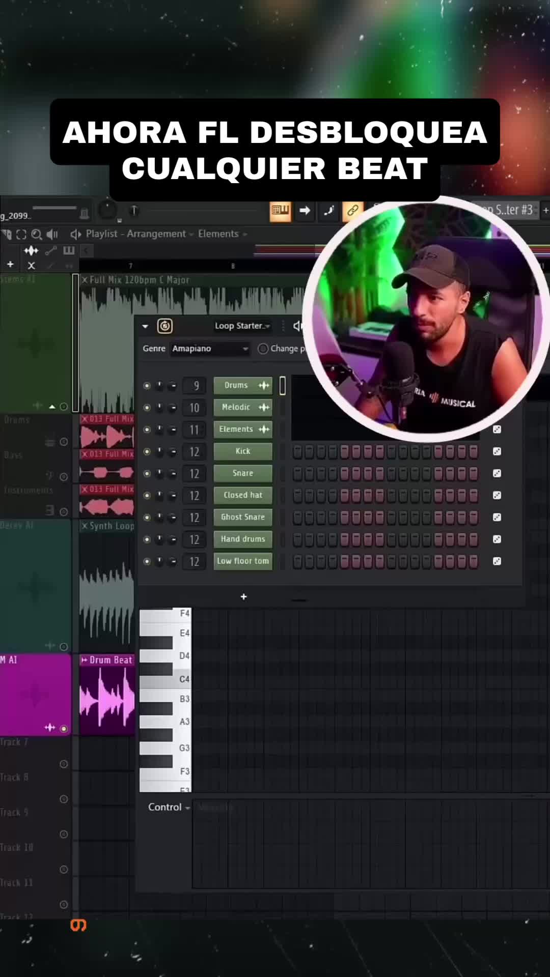Open the channel rack from the top toolbar
The width and height of the screenshot is (550, 977).
point(280,211)
